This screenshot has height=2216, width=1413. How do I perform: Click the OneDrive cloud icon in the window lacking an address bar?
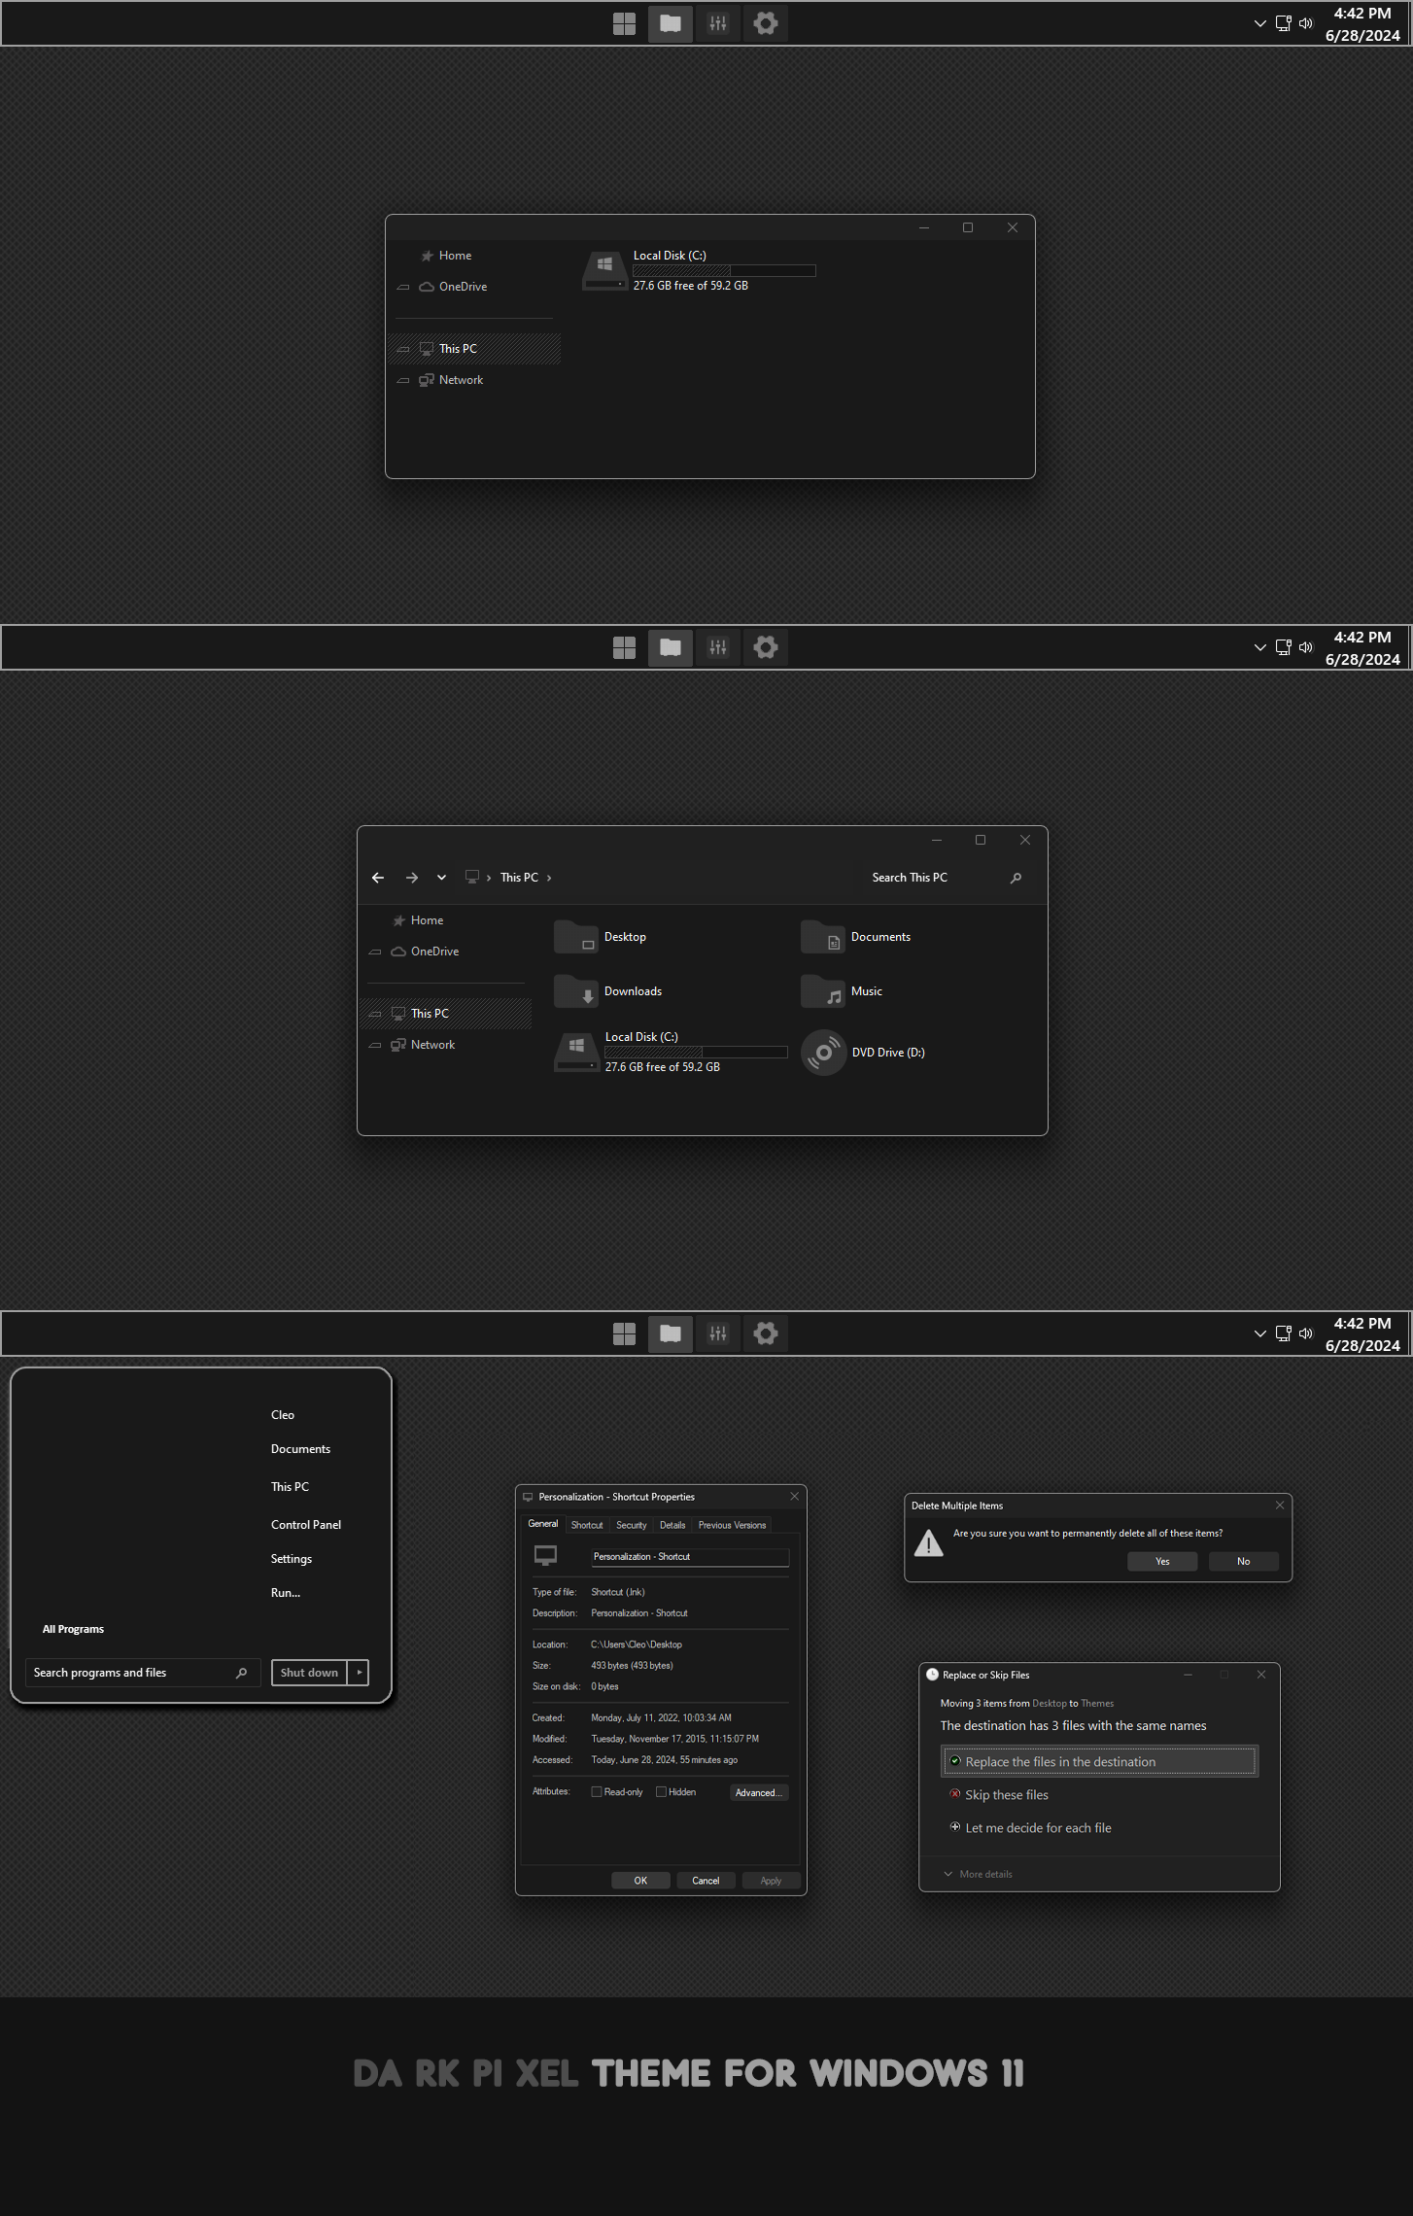427,287
